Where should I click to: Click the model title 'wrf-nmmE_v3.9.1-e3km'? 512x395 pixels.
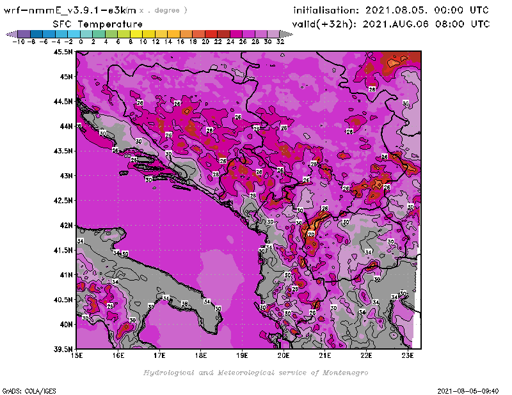pyautogui.click(x=70, y=10)
